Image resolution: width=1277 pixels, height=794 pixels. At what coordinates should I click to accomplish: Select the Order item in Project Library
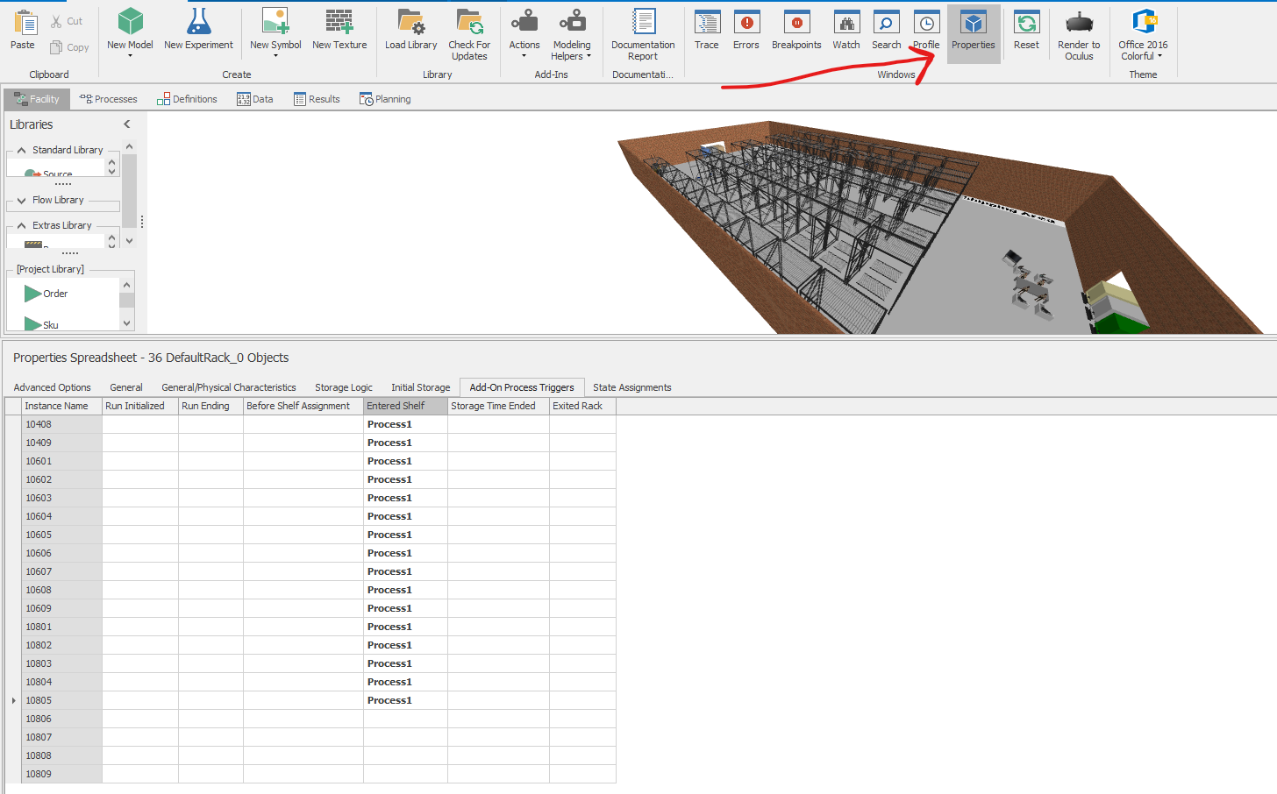[54, 294]
